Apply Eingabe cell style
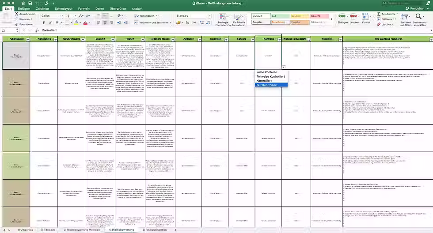The image size is (433, 233). [300, 22]
